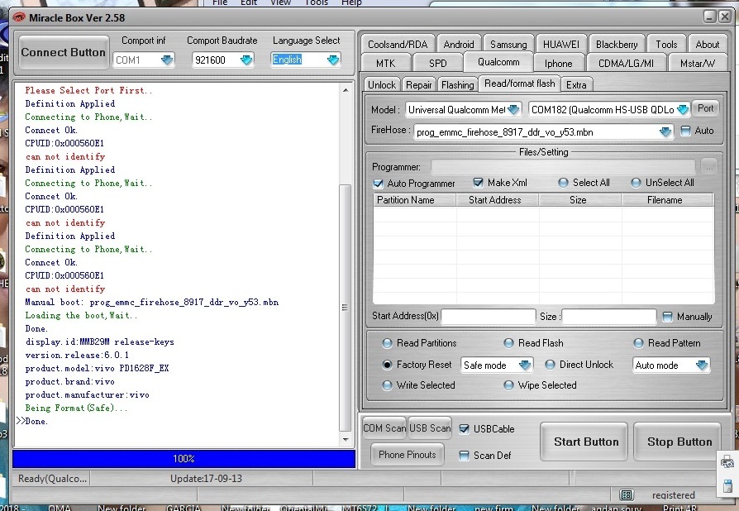Select the Write Selected radio button

coord(387,385)
